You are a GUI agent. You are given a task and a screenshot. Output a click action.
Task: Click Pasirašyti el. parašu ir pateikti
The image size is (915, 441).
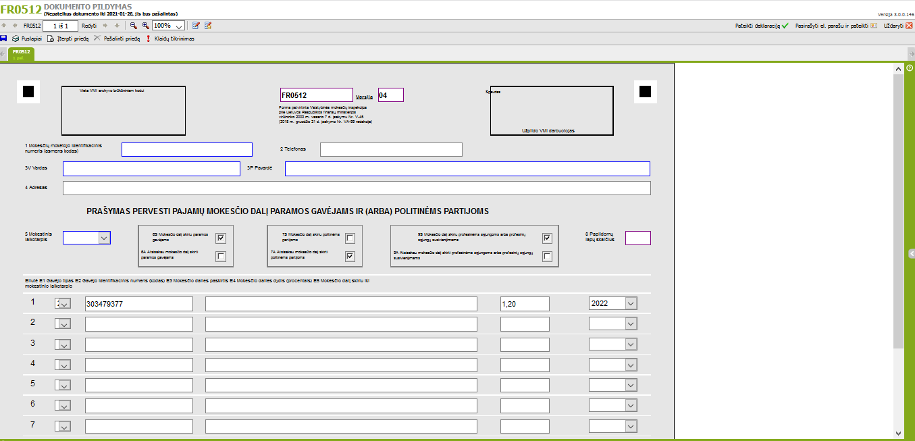click(x=836, y=26)
